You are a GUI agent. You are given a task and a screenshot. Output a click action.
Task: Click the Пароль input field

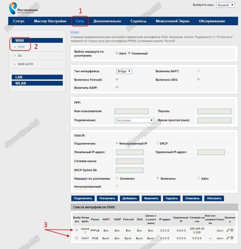pos(214,111)
